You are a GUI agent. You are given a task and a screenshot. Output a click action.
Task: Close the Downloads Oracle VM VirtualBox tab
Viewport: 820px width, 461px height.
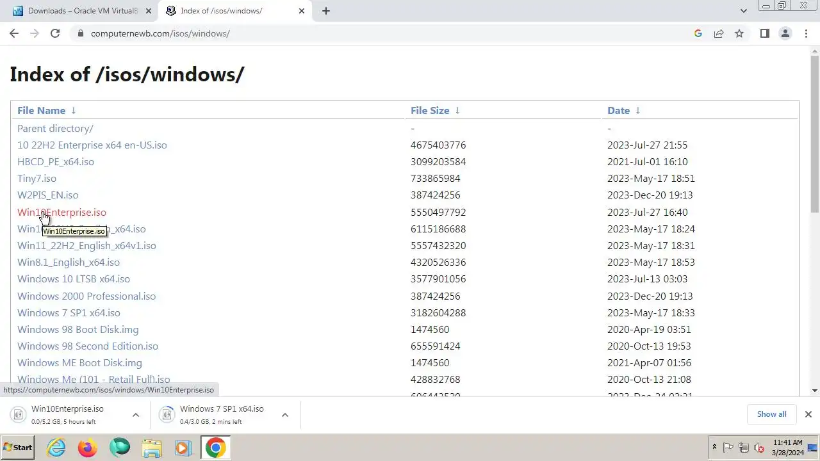(149, 11)
